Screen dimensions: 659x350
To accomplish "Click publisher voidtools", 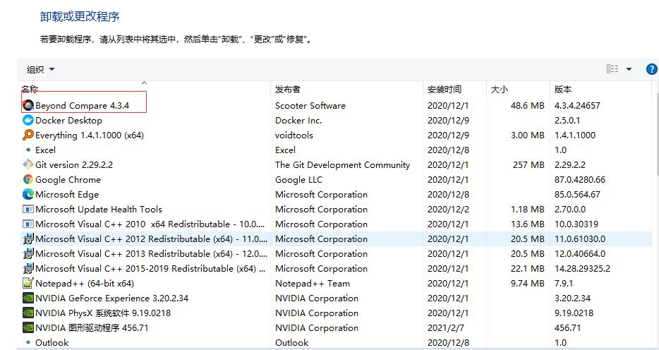I will click(x=294, y=135).
